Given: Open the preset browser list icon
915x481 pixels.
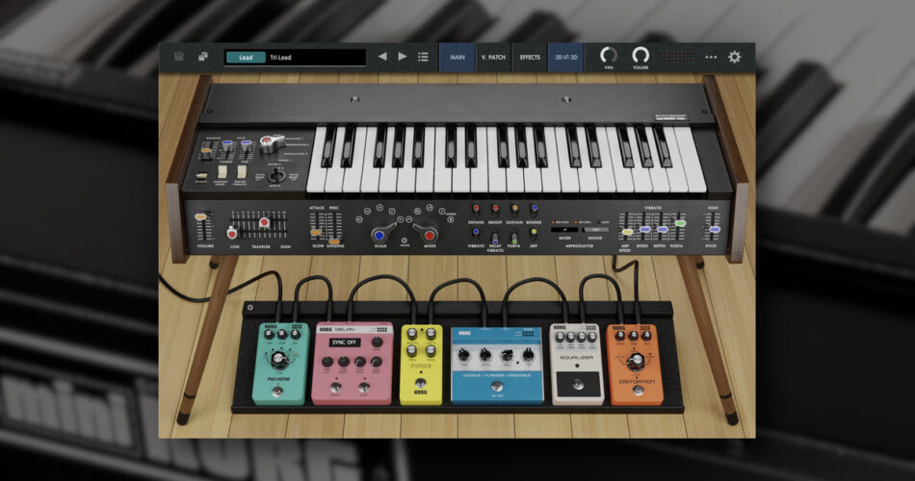Looking at the screenshot, I should (423, 57).
